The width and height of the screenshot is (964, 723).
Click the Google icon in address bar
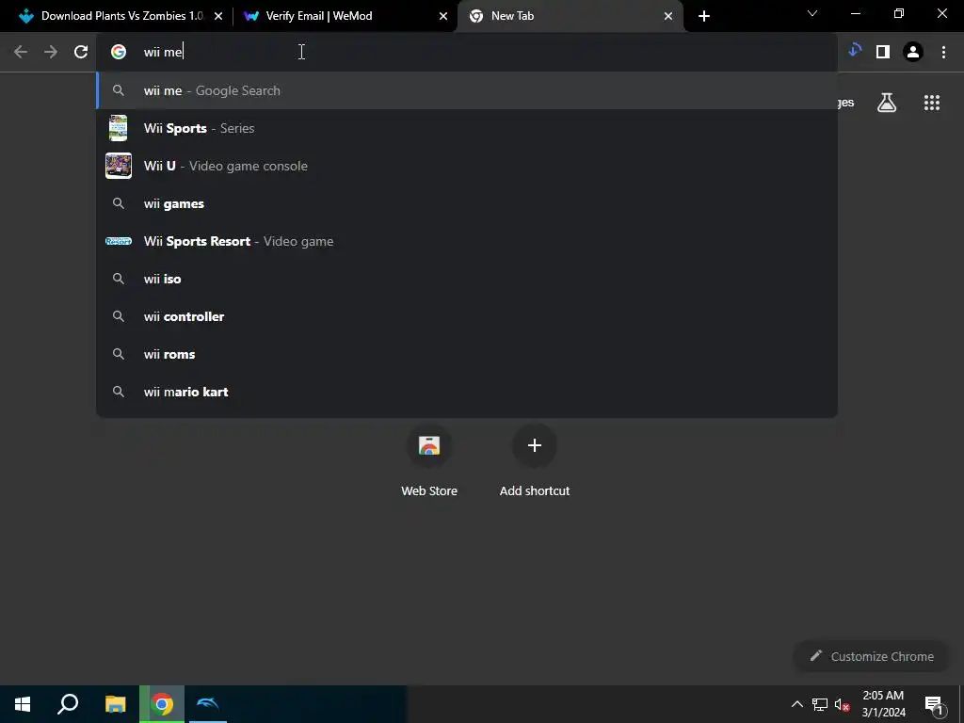coord(119,52)
